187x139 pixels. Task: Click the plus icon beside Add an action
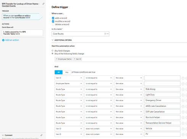[3, 40]
